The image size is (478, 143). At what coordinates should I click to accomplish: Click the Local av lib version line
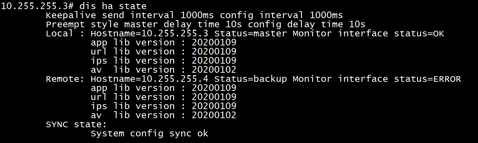pos(163,70)
